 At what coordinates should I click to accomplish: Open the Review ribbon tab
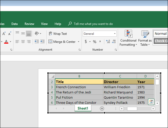pyautogui.click(x=29, y=24)
